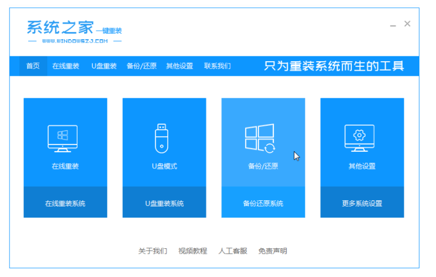Select 联系我们 in the navigation bar

pos(217,66)
